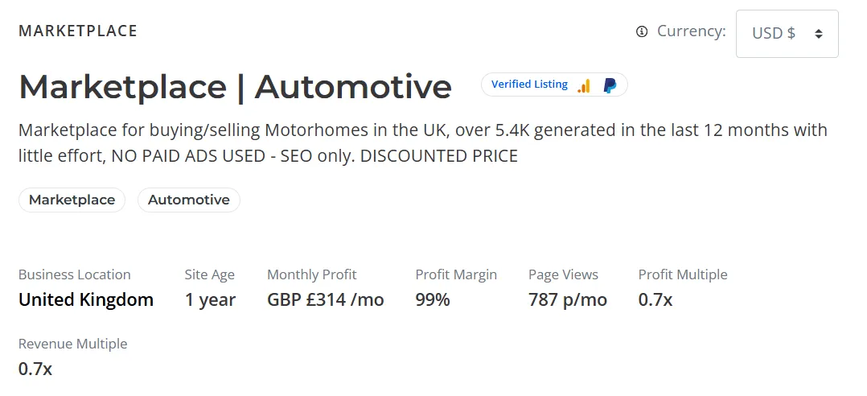Click the currency selector's up-down arrows

819,34
